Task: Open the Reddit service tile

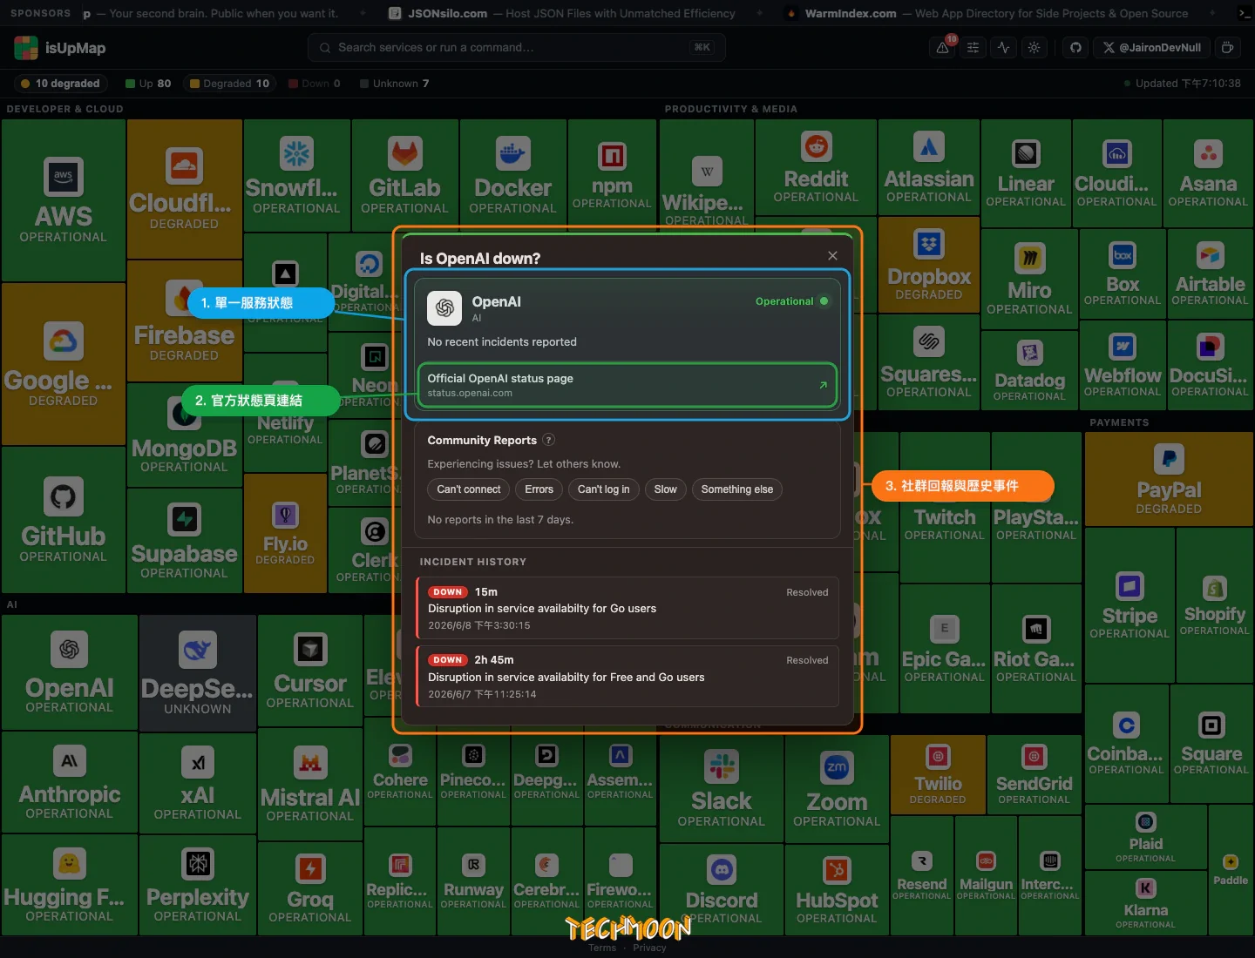Action: pyautogui.click(x=816, y=167)
